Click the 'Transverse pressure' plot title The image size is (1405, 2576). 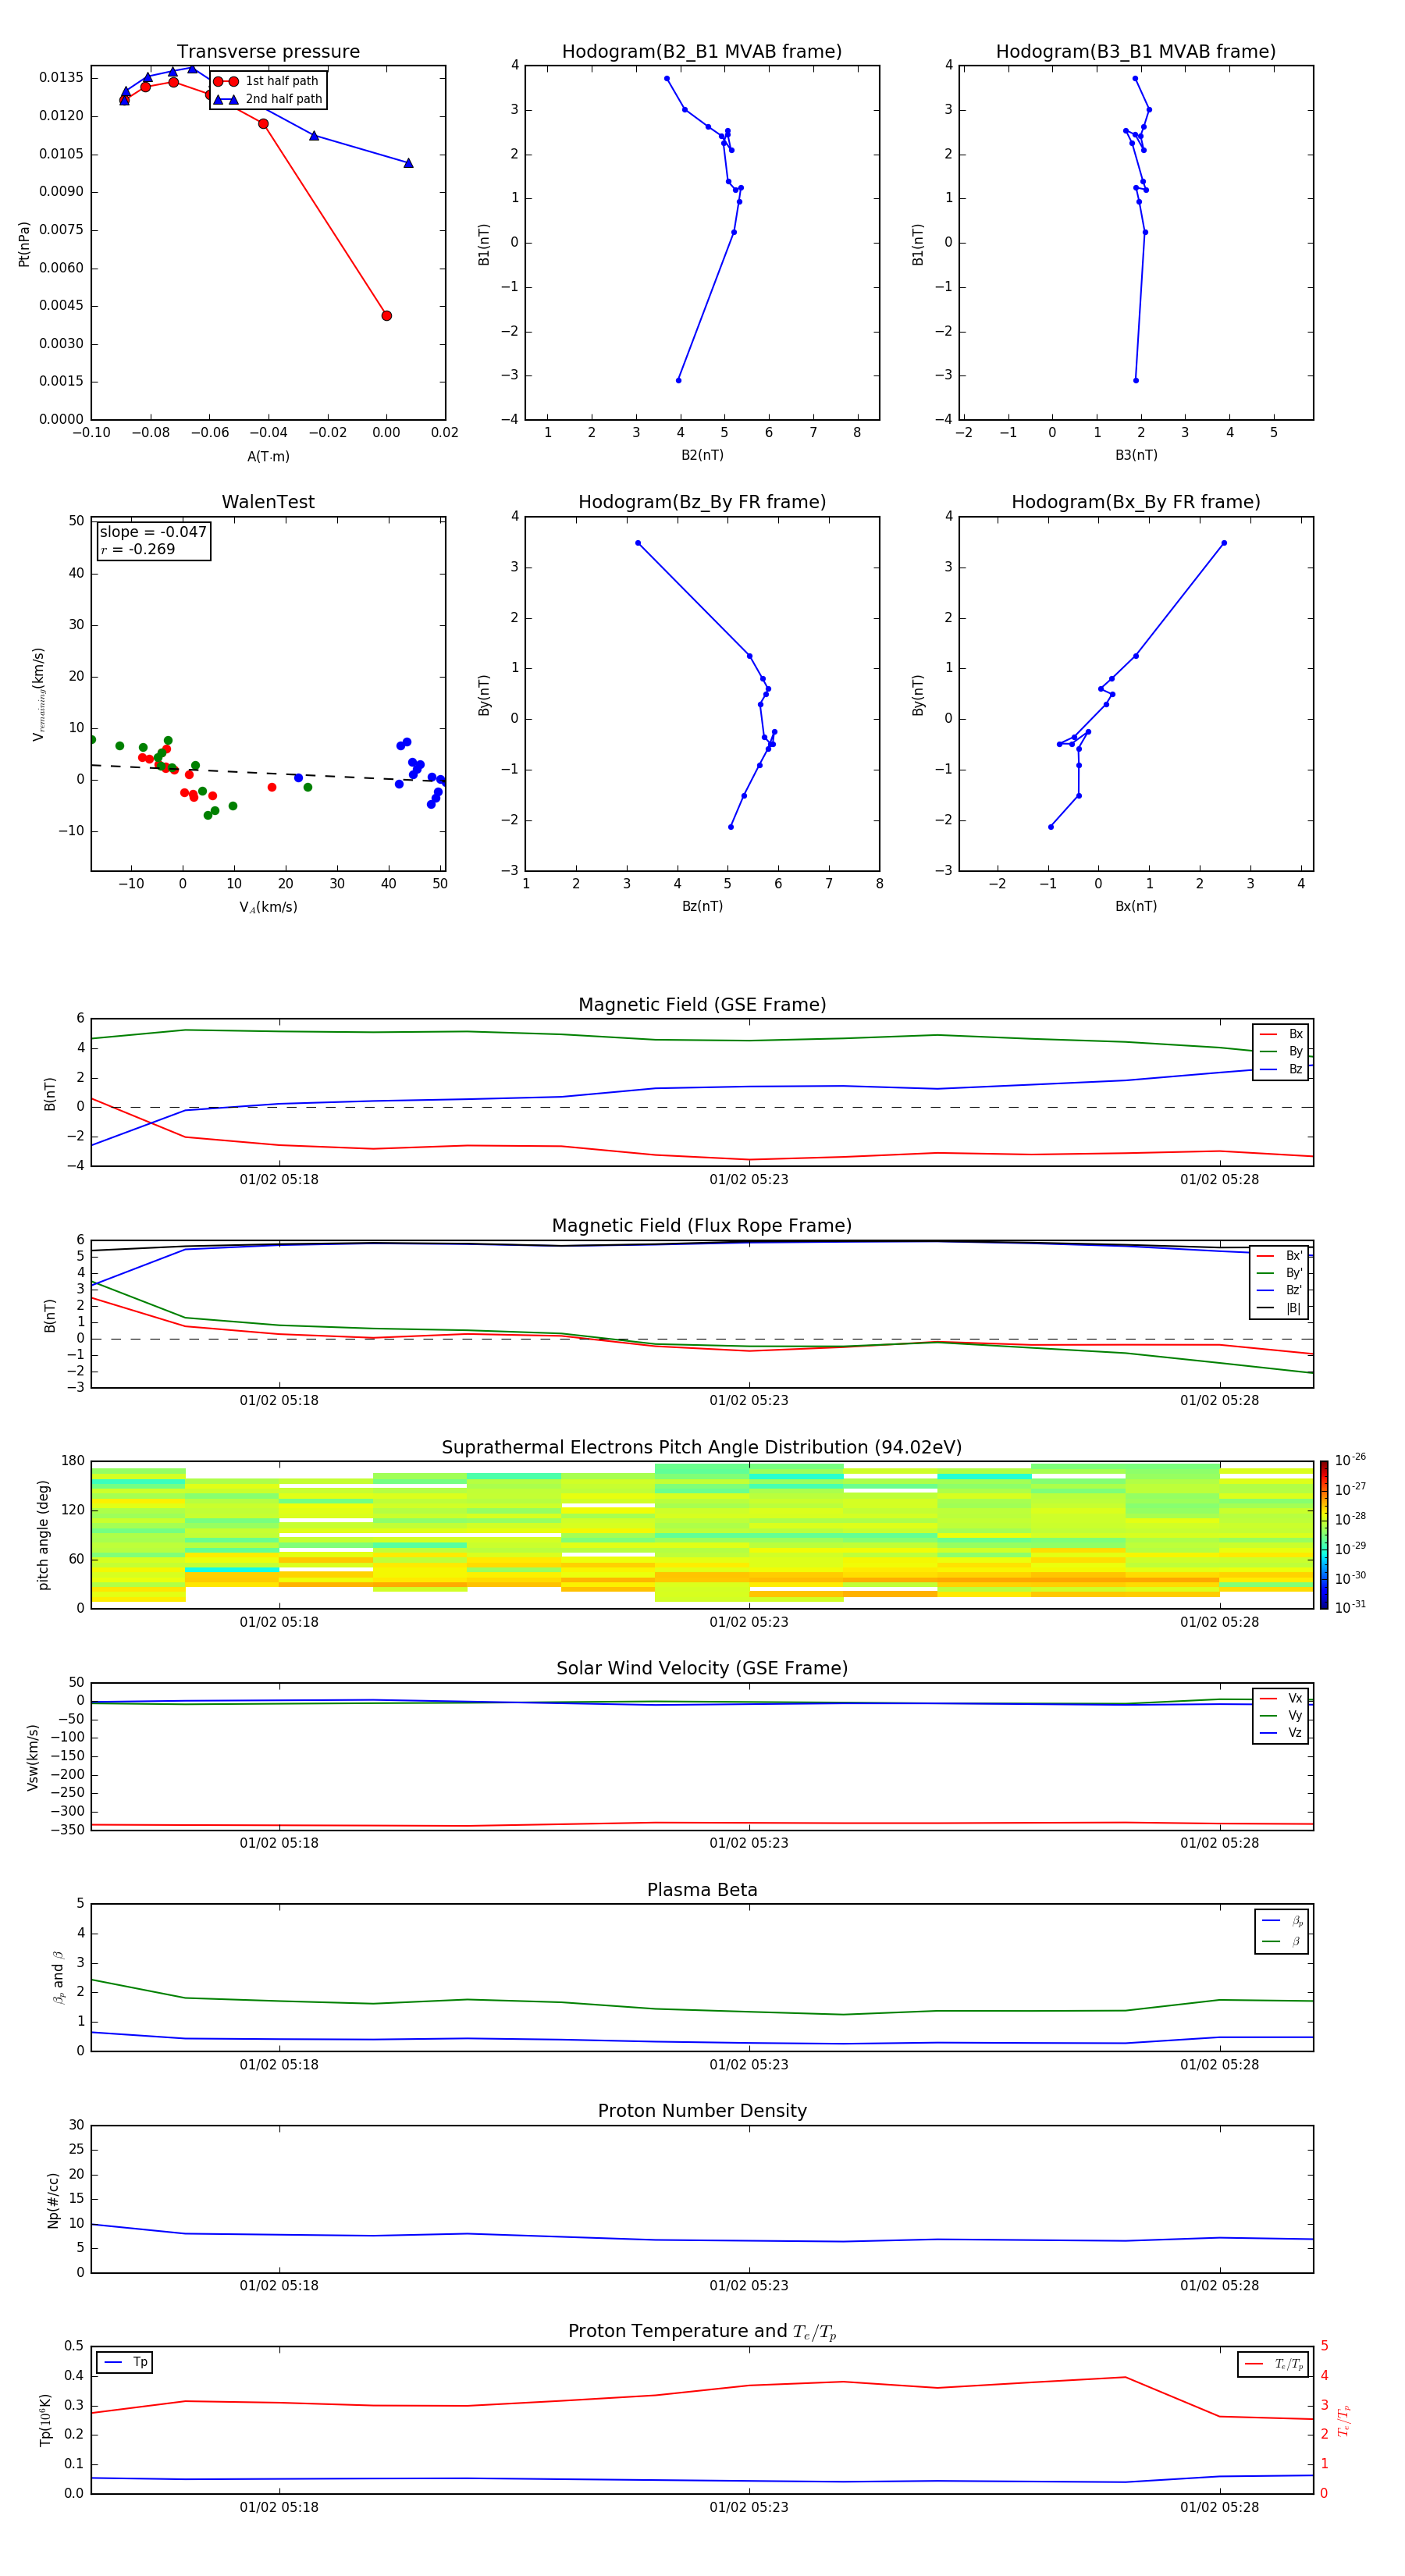pos(268,52)
